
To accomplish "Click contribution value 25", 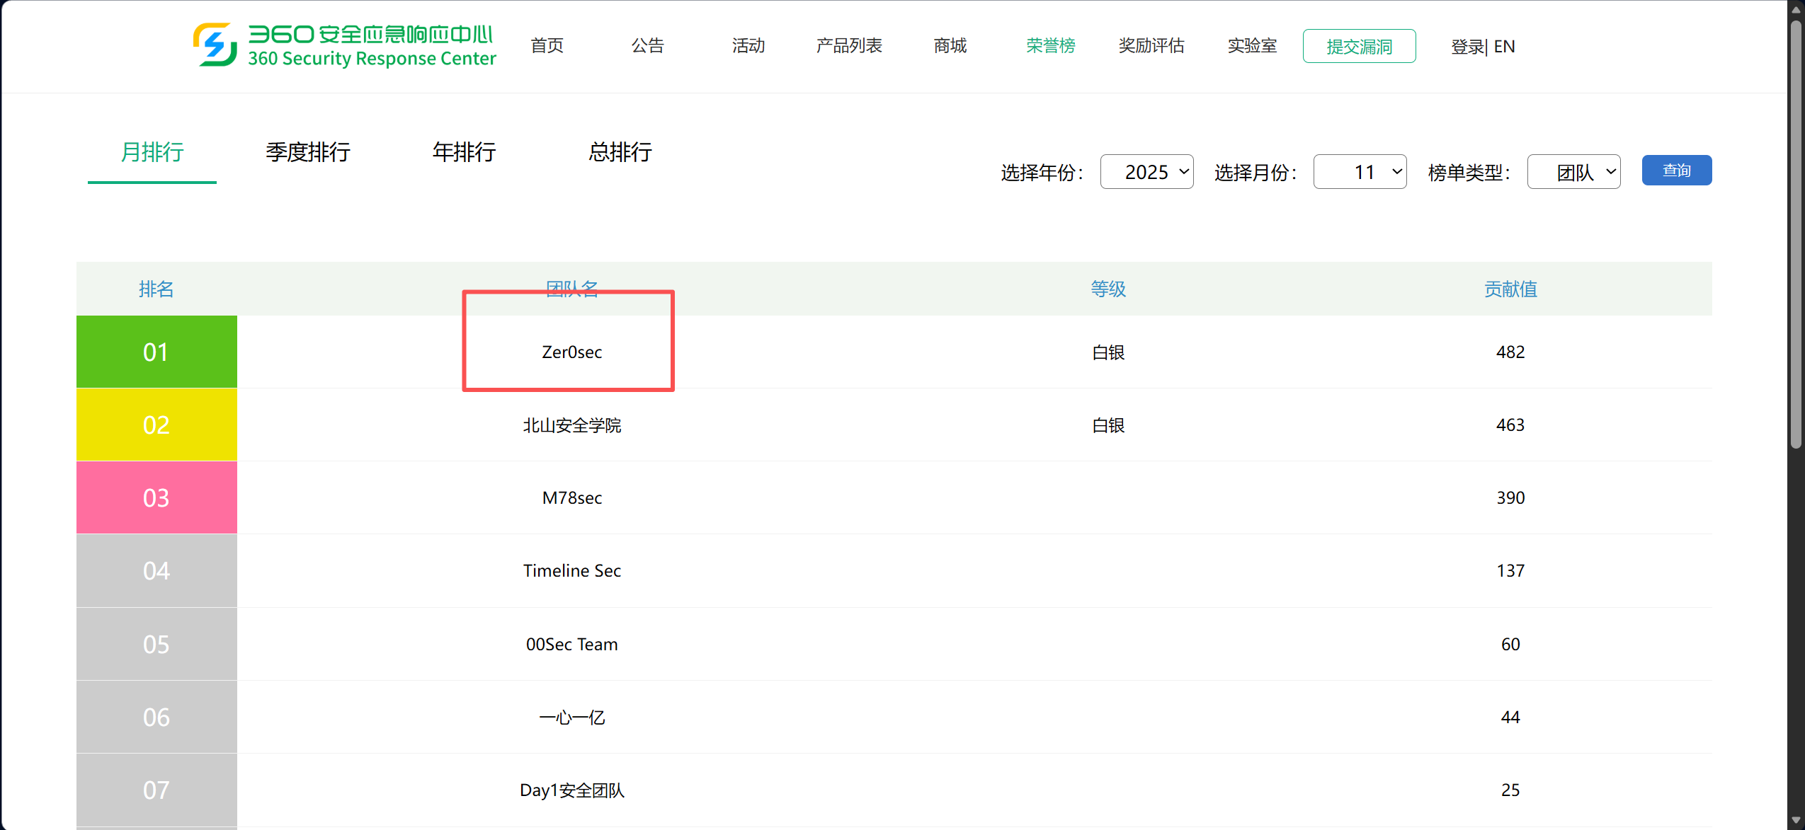I will (1510, 790).
